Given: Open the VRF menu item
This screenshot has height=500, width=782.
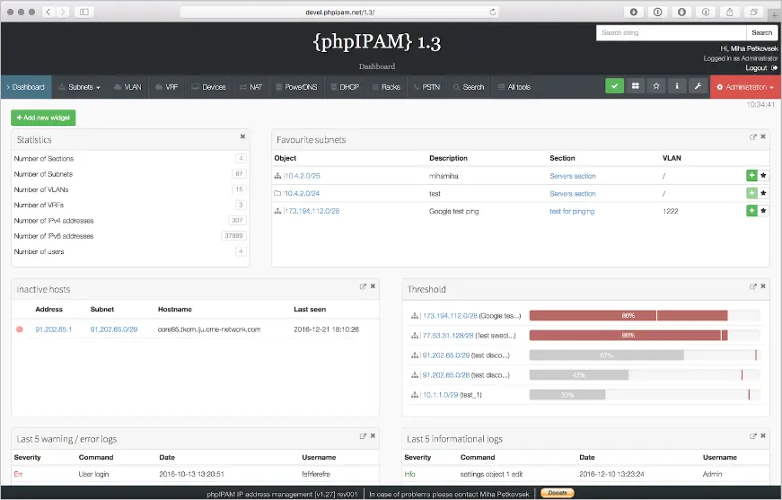Looking at the screenshot, I should (167, 87).
